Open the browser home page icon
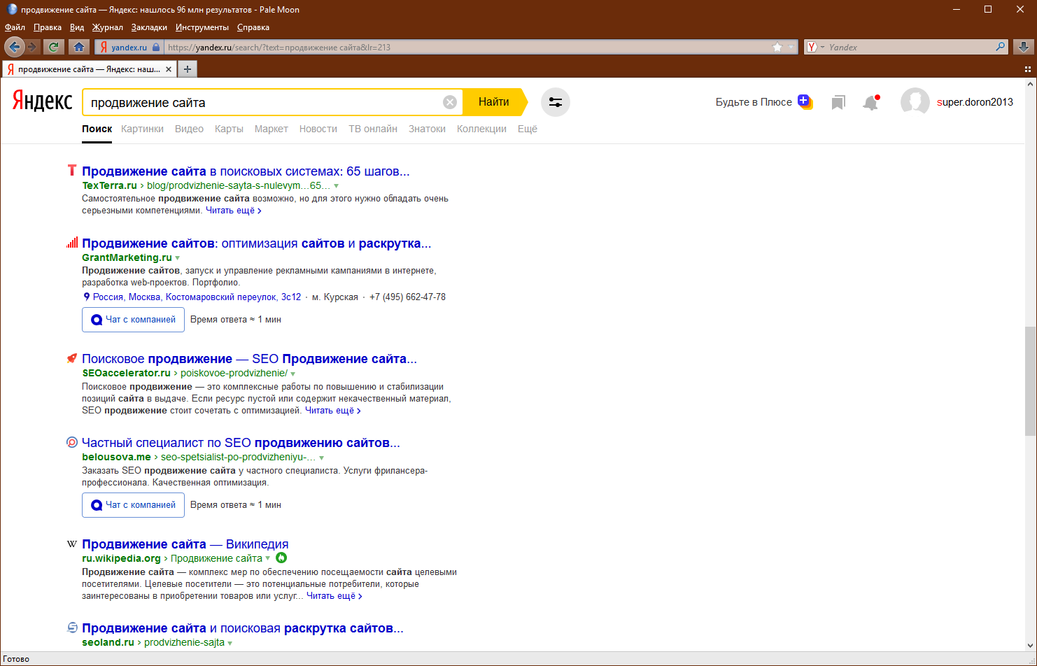This screenshot has height=666, width=1037. 79,47
